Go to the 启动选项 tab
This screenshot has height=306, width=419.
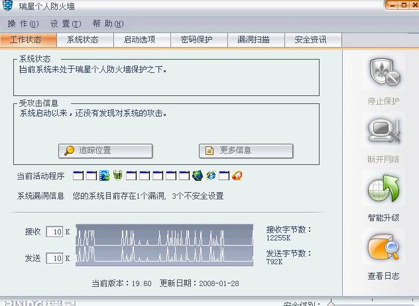click(x=142, y=40)
